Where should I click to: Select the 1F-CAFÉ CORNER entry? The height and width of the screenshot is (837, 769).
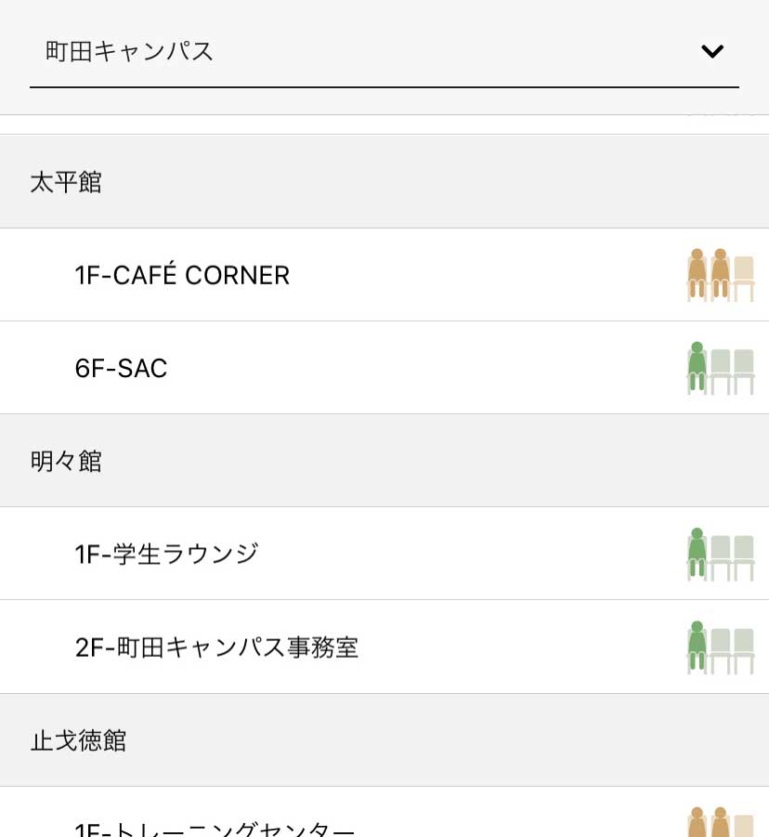tap(384, 275)
